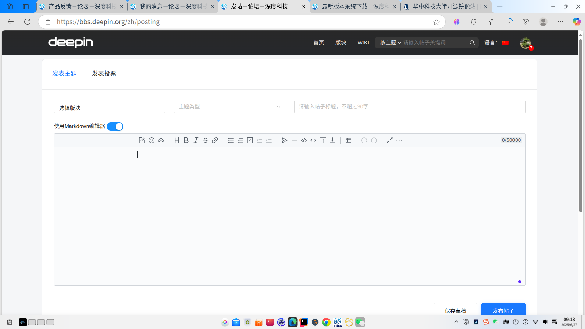Click the cloud upload icon in the editor
Viewport: 585px width, 329px height.
(161, 140)
